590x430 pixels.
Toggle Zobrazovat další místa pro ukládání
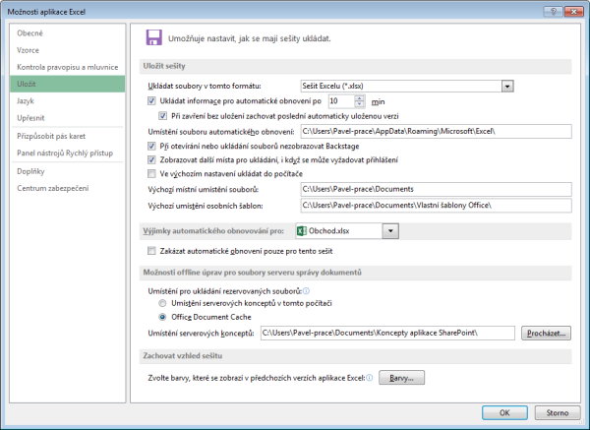[x=151, y=160]
